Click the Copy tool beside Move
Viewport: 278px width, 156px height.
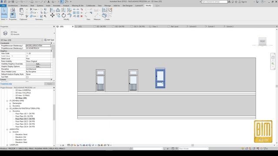58,16
